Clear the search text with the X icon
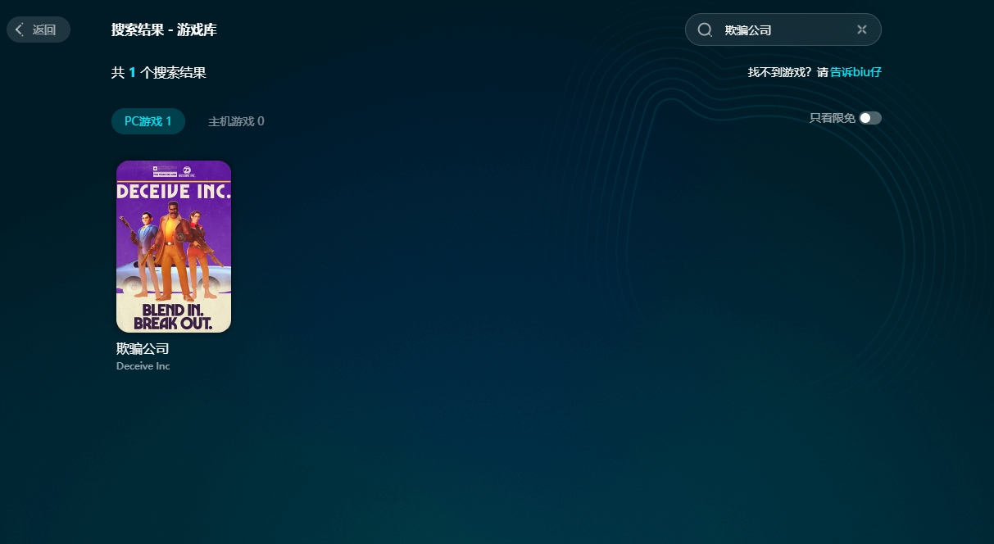 862,29
